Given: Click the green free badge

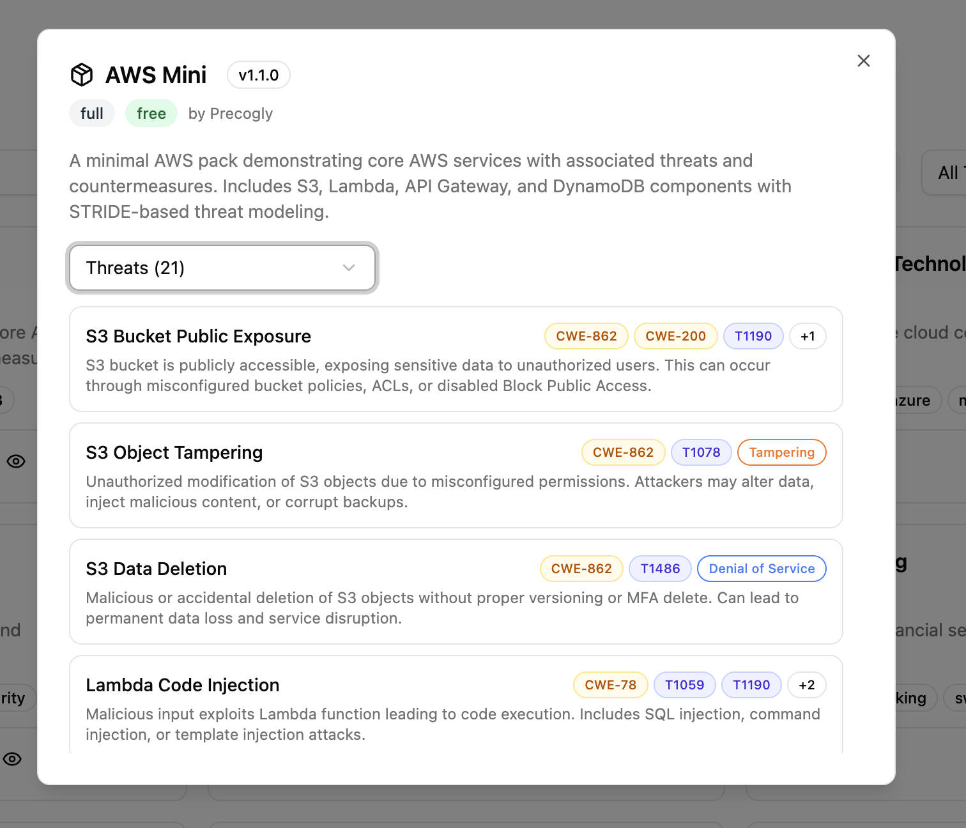Looking at the screenshot, I should tap(151, 113).
